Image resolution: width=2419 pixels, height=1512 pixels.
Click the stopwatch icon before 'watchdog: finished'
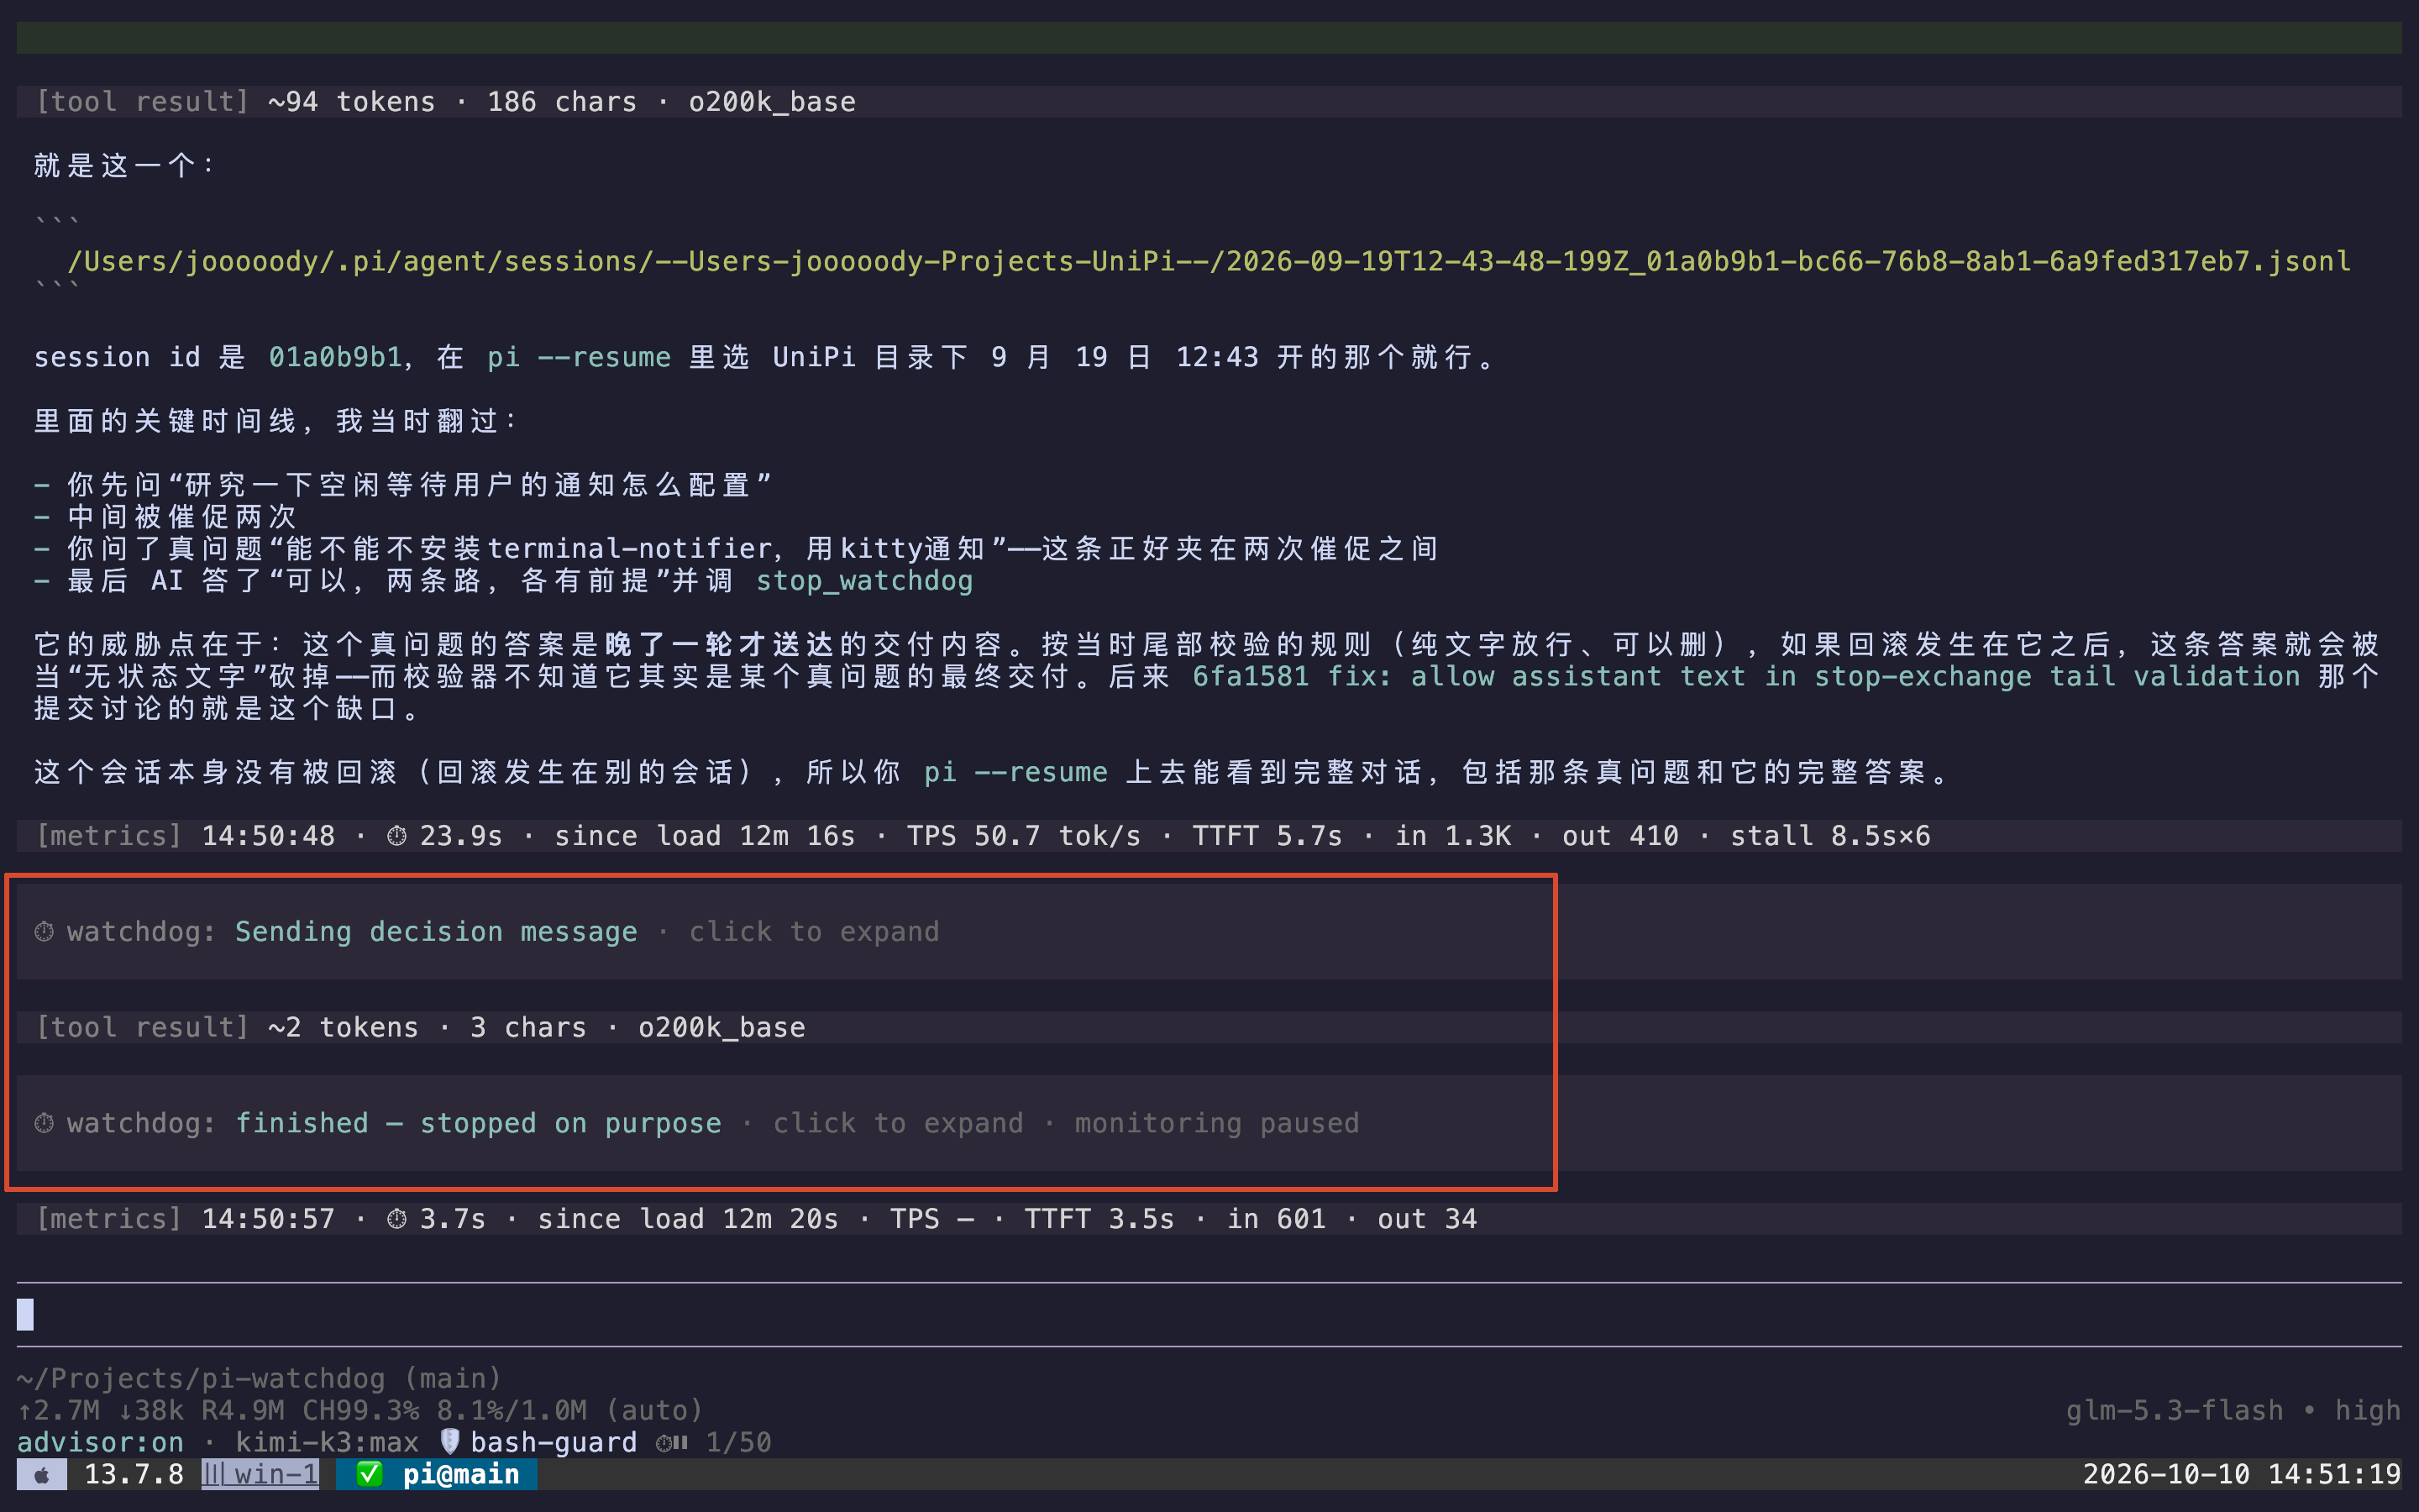pyautogui.click(x=44, y=1123)
